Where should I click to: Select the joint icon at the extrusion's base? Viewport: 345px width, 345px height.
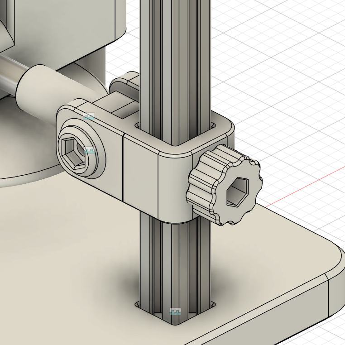click(175, 311)
